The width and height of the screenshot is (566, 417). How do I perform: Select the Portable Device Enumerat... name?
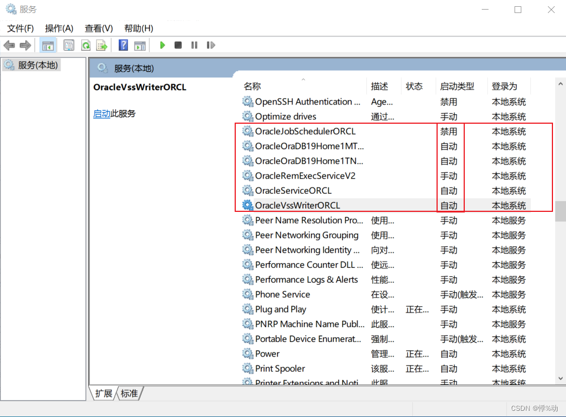click(308, 338)
